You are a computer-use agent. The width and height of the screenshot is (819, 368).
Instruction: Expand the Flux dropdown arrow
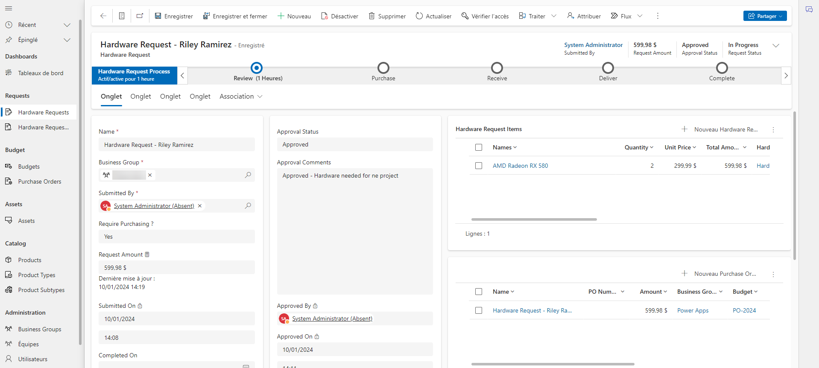click(640, 16)
